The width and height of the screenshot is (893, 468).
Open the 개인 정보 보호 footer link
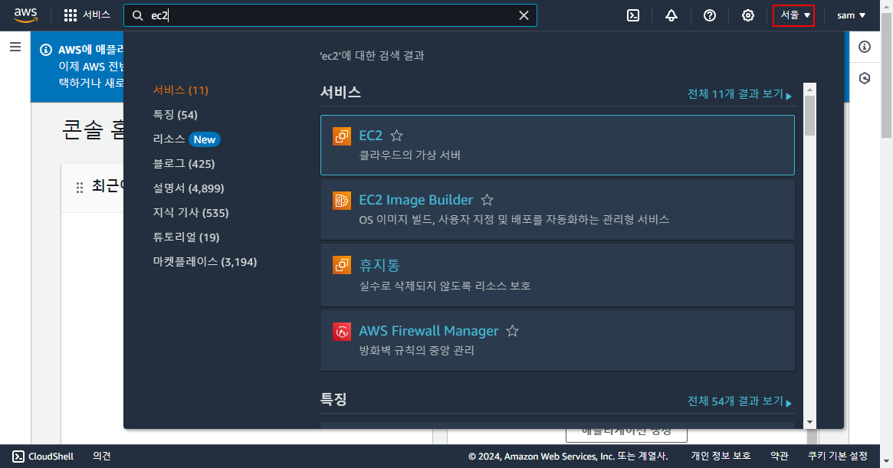click(721, 456)
